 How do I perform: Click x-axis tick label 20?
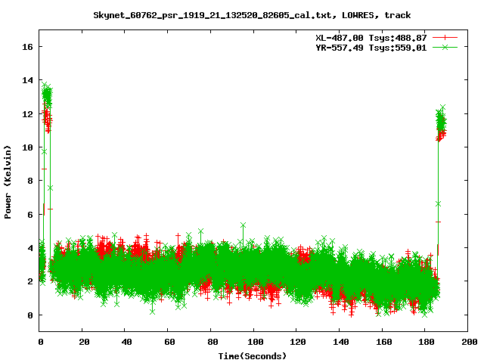pos(84,342)
